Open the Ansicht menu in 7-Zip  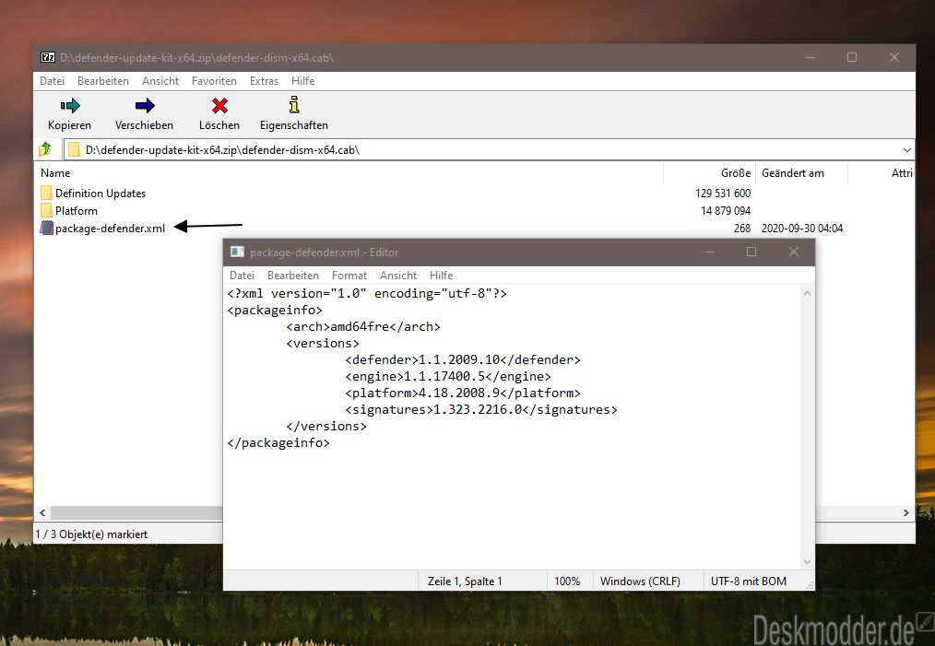[x=160, y=81]
